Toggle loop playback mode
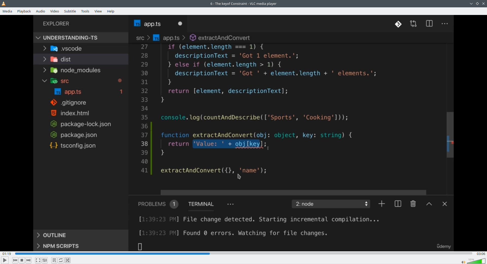 pos(61,260)
